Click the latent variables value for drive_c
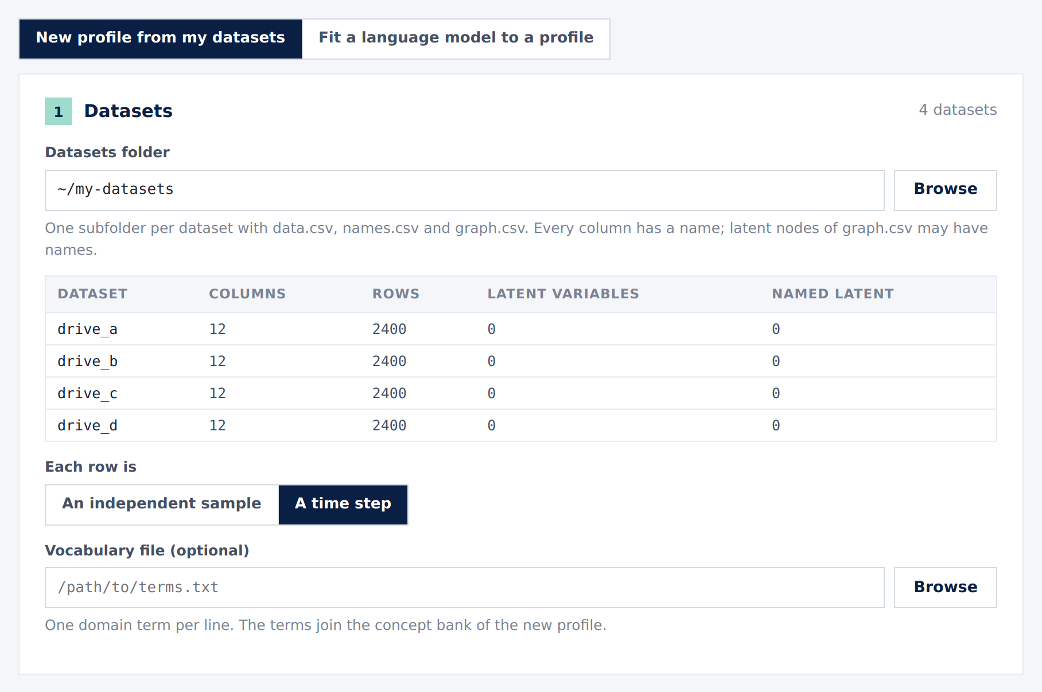The width and height of the screenshot is (1042, 692). (492, 394)
